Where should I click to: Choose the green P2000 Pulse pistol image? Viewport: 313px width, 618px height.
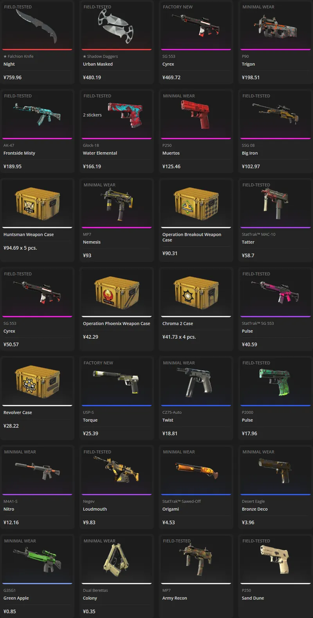click(275, 382)
